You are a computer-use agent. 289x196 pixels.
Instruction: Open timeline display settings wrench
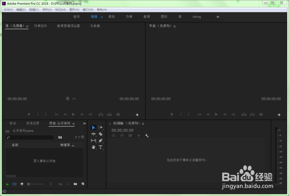[x=147, y=136]
